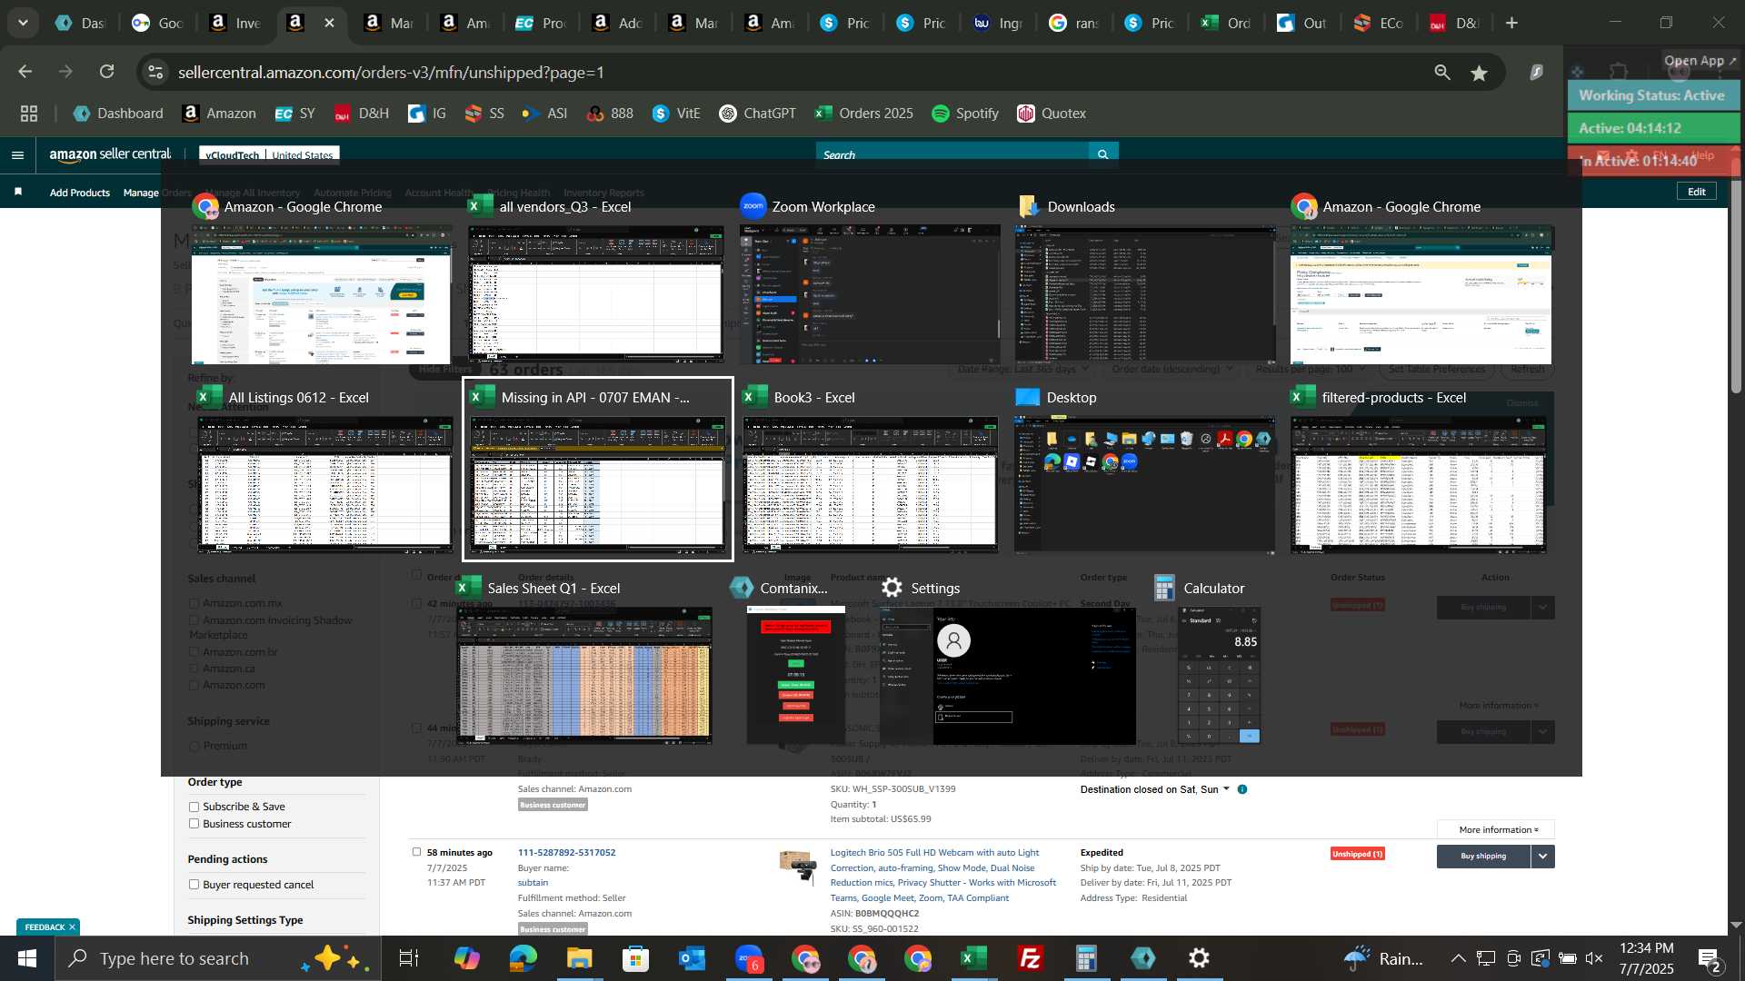Switch to the Ingr browser tab
Viewport: 1745px width, 981px height.
click(x=997, y=23)
